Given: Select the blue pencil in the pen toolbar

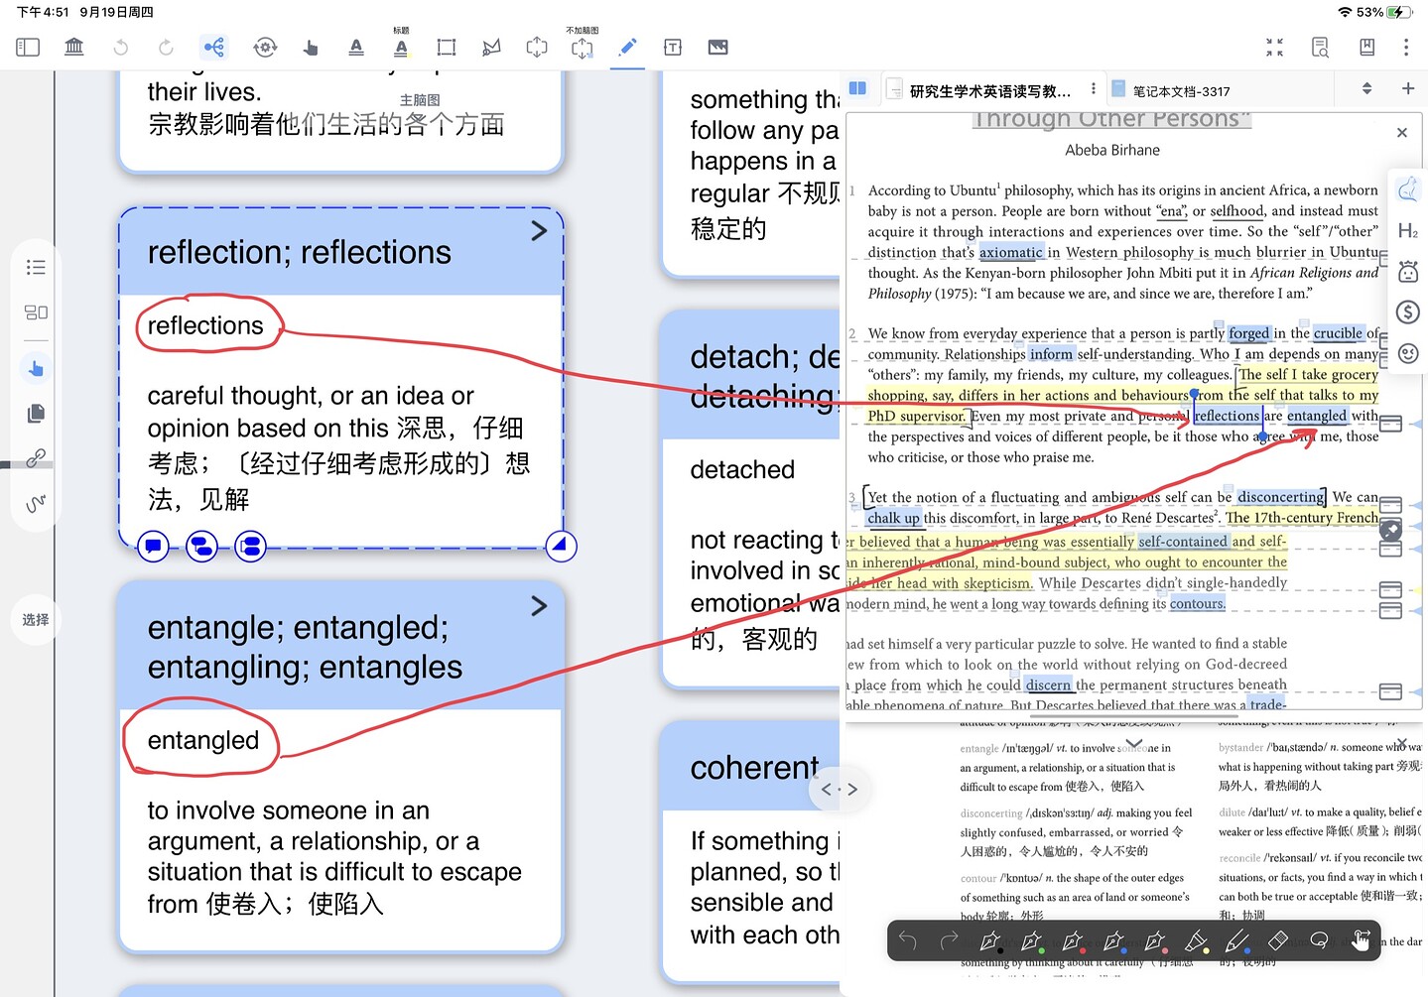Looking at the screenshot, I should click(1236, 940).
